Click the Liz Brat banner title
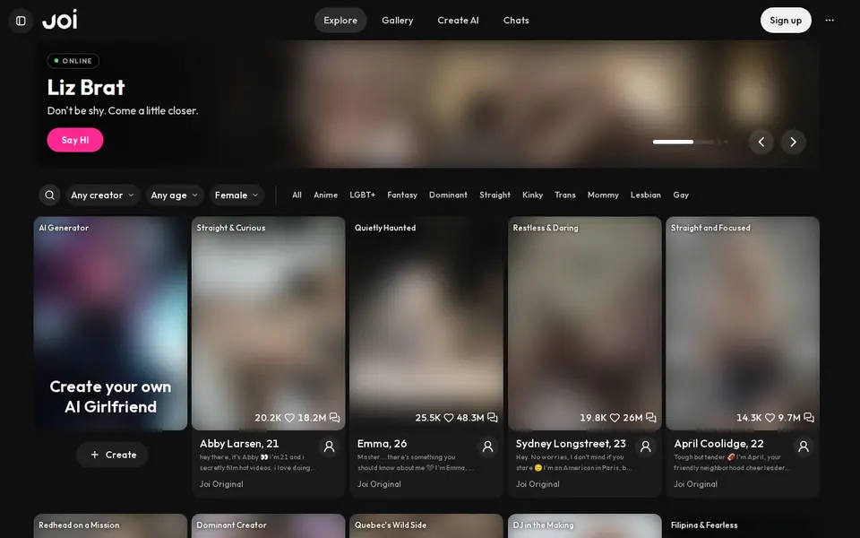Image resolution: width=860 pixels, height=538 pixels. point(86,87)
